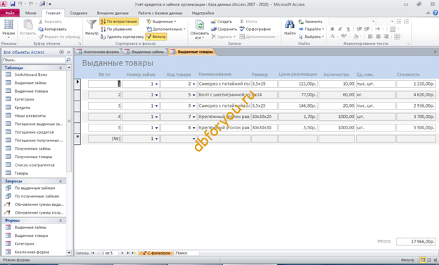
Task: Switch to the Кнопочная форма document tab
Action: [98, 52]
